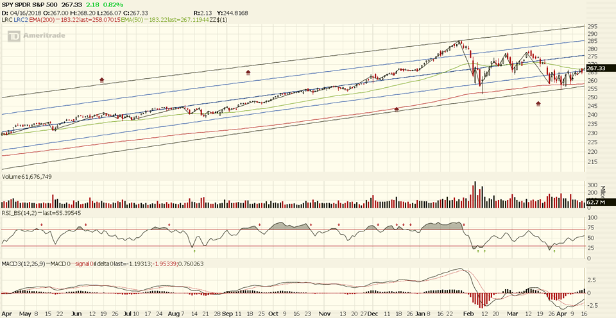
Task: Click the green RSI oversold arrow in August
Action: click(x=194, y=251)
